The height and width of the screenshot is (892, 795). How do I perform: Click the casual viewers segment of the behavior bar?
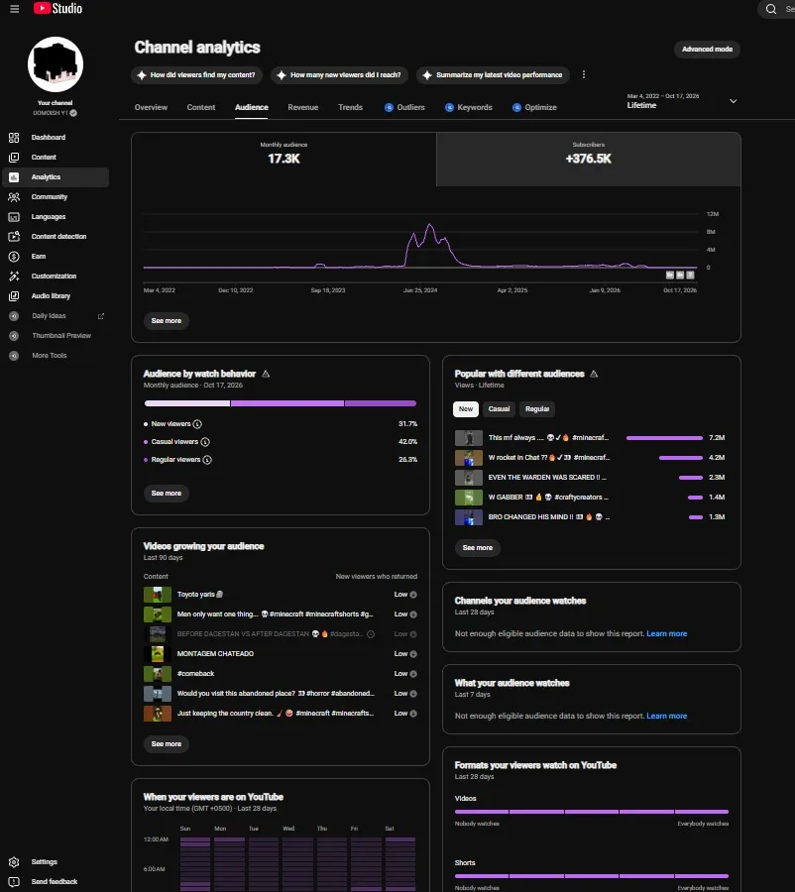pos(287,403)
